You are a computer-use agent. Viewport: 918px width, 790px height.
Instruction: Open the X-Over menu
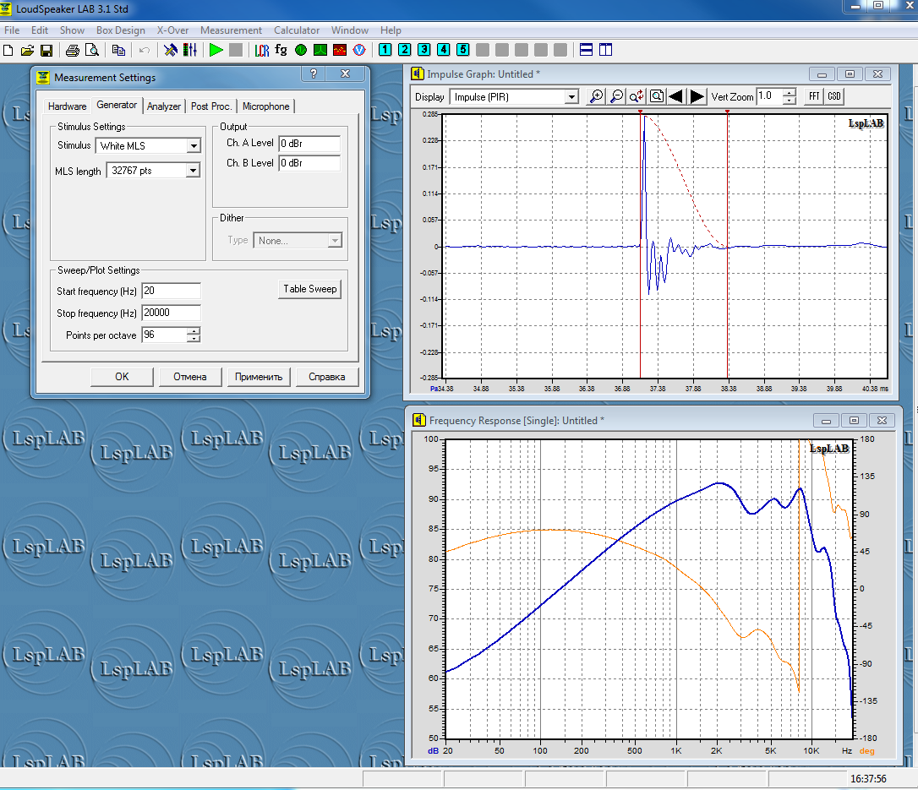click(x=172, y=30)
